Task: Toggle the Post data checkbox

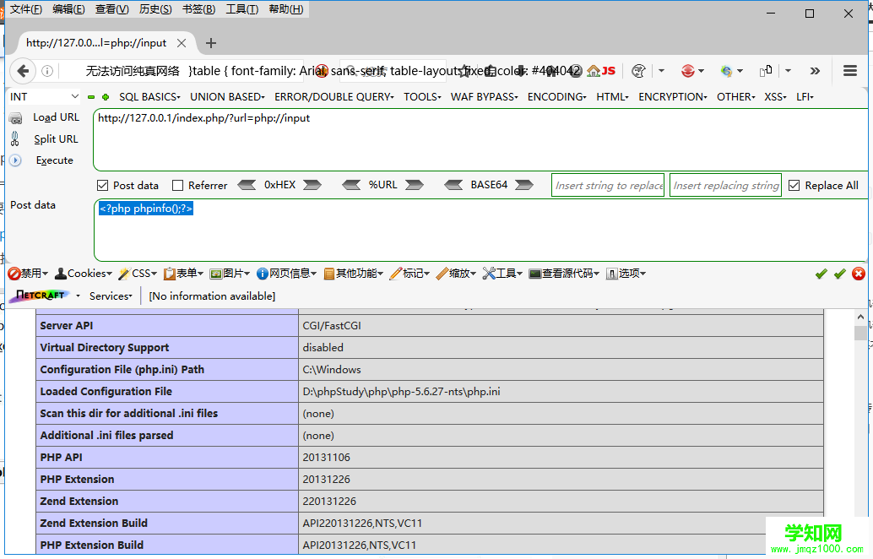Action: [x=102, y=186]
